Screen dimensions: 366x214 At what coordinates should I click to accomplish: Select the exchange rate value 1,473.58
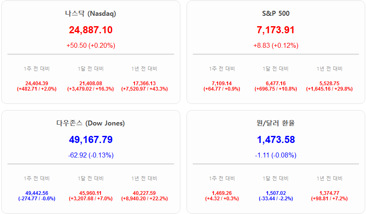[276, 140]
